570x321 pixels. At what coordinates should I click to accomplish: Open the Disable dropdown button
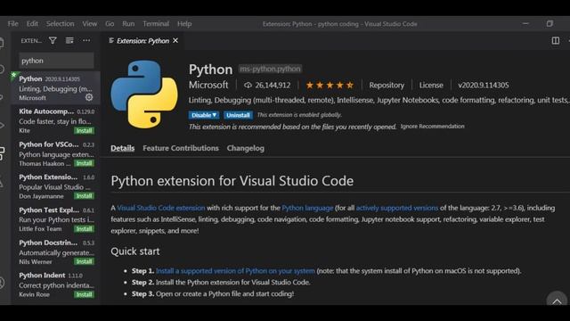pyautogui.click(x=204, y=115)
